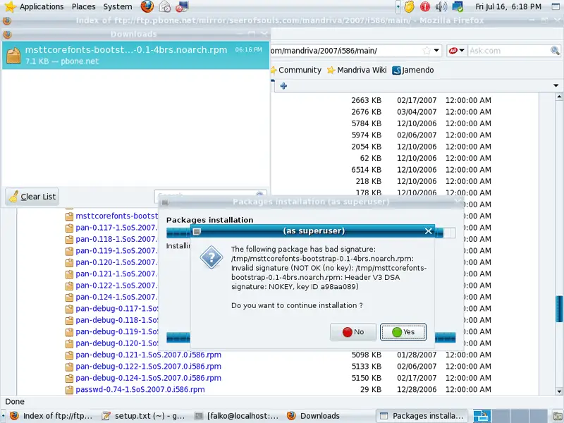Open the pan-debug-0.118-1.SoS file link
The width and height of the screenshot is (564, 423).
[116, 320]
